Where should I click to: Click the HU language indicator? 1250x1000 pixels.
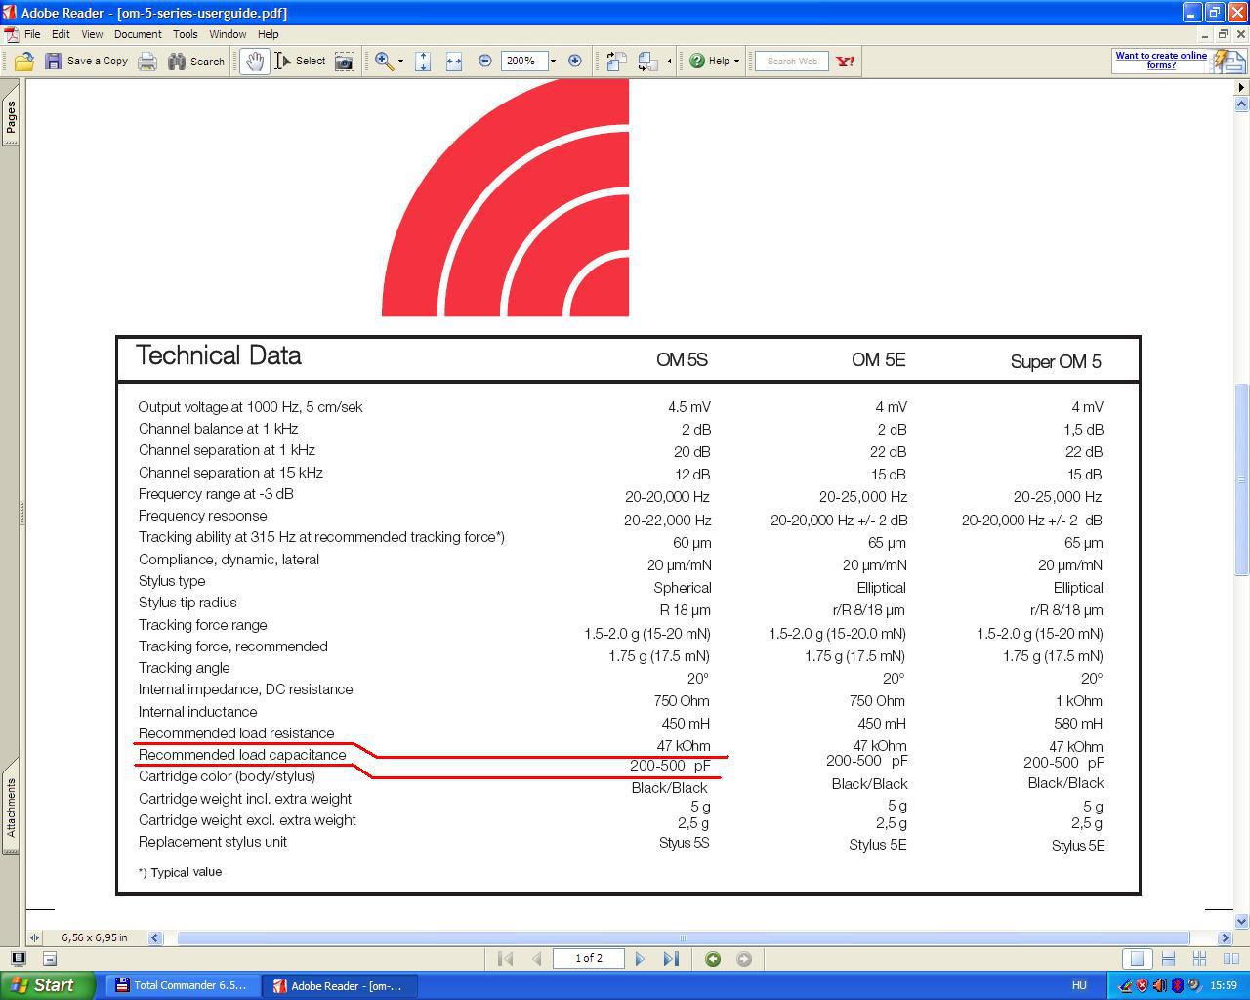click(x=1079, y=985)
